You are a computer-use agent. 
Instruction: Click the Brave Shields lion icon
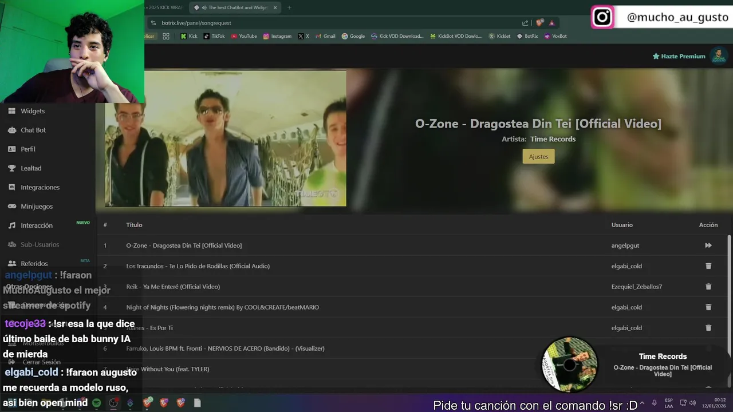click(539, 23)
